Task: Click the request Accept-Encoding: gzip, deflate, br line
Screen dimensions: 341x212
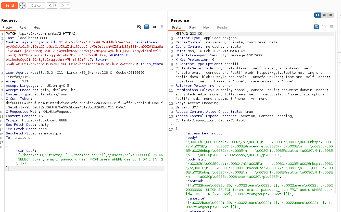Action: click(x=41, y=90)
